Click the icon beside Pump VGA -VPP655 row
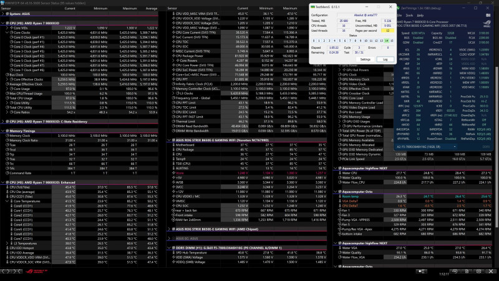 point(339,220)
